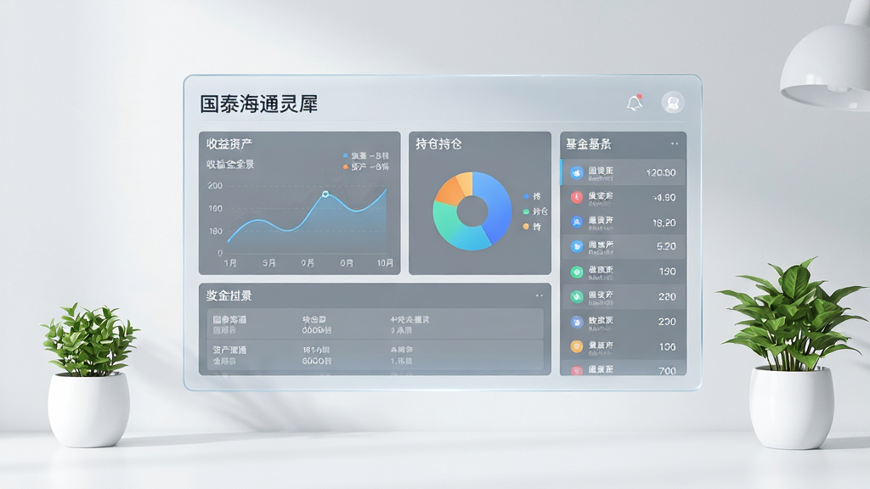The height and width of the screenshot is (489, 870).
Task: Open the user avatar profile
Action: (x=673, y=103)
